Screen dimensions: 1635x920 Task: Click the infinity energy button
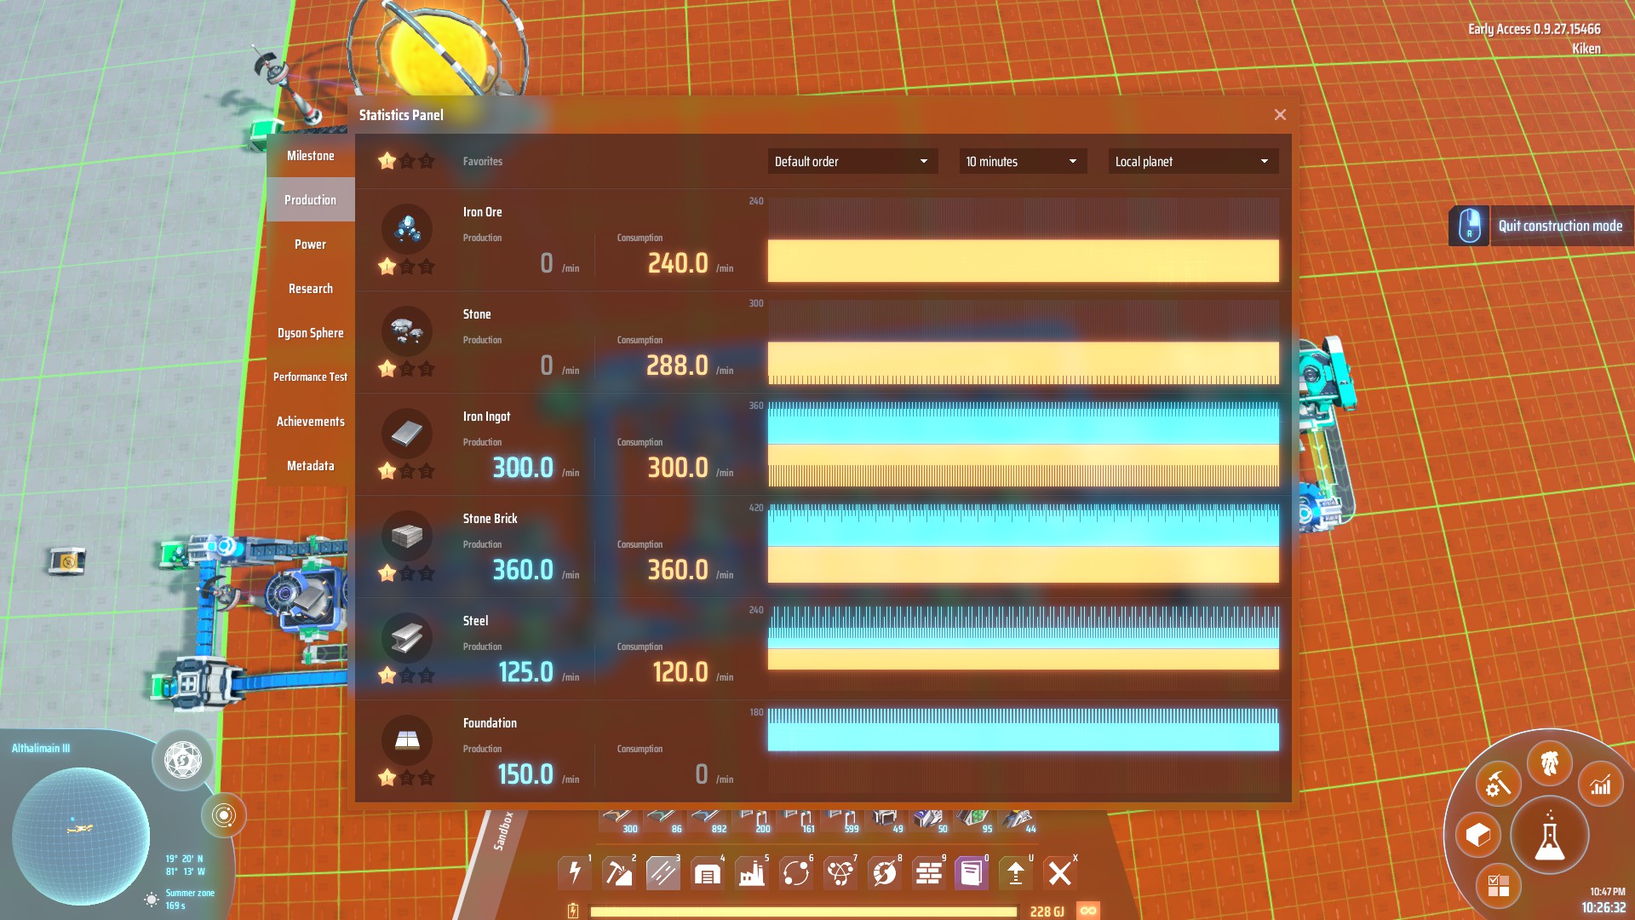pyautogui.click(x=1087, y=911)
